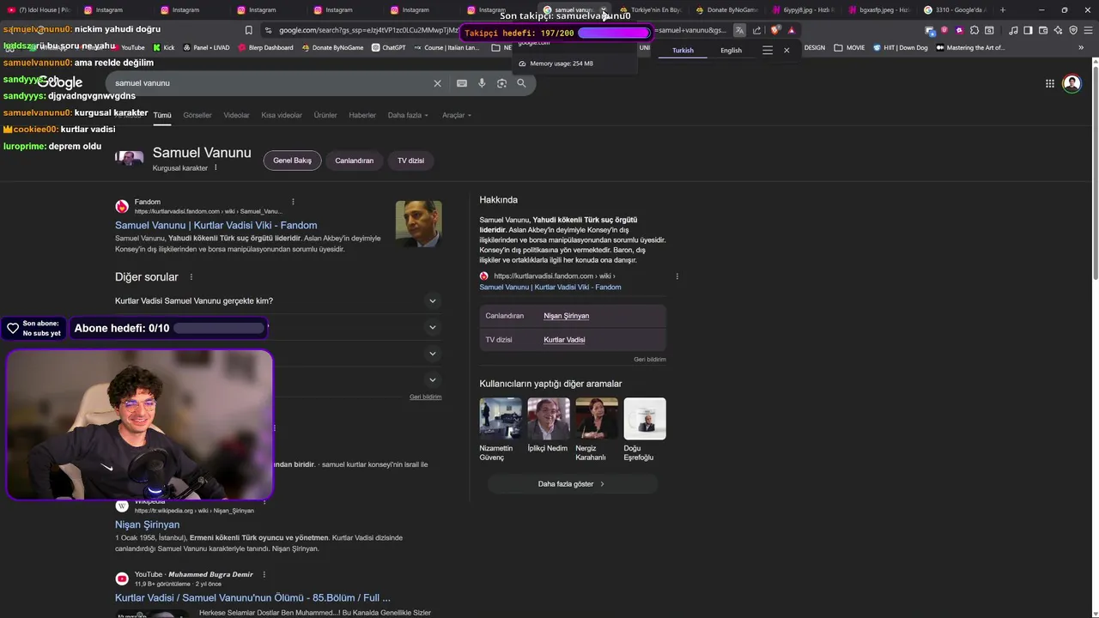
Task: Expand Daha fazla göster related searches
Action: [572, 484]
